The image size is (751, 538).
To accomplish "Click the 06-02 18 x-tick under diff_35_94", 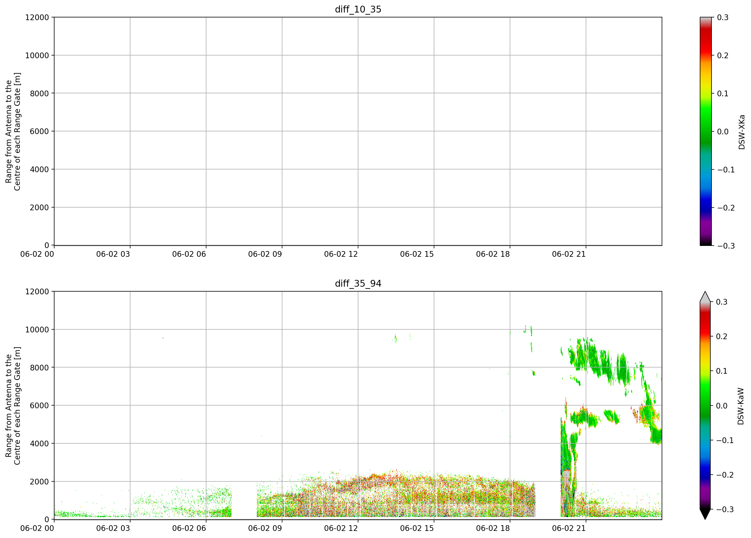I will click(493, 528).
